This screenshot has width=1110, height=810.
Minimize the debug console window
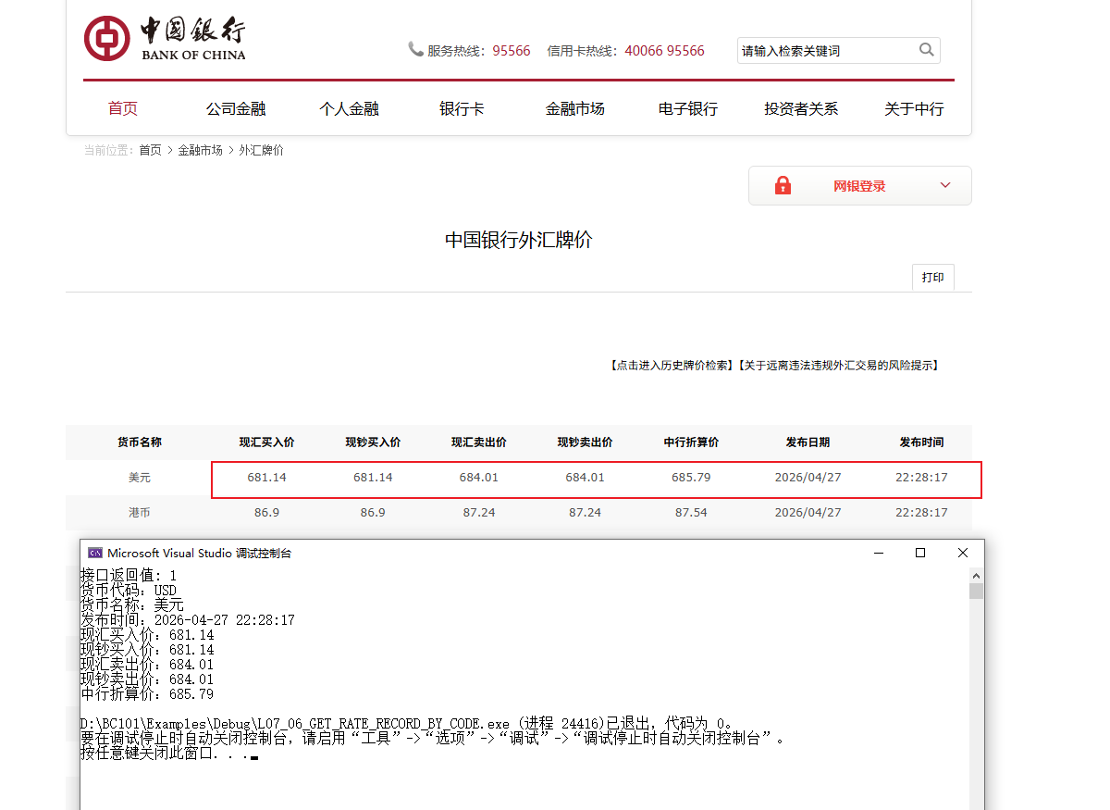[x=878, y=553]
